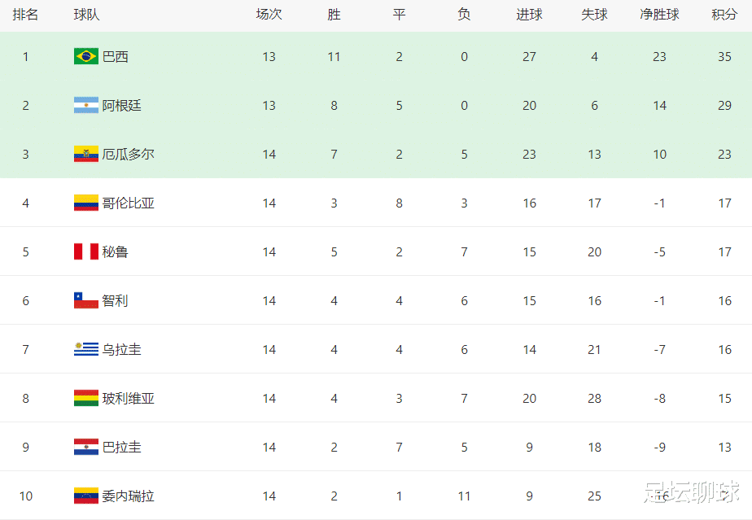Click the Venezuela flag icon
This screenshot has width=752, height=520.
point(86,496)
